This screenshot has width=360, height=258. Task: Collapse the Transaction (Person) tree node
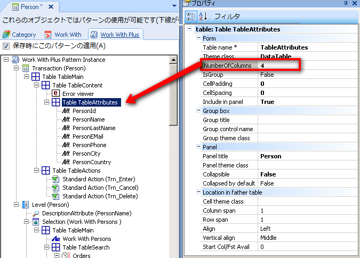17,68
